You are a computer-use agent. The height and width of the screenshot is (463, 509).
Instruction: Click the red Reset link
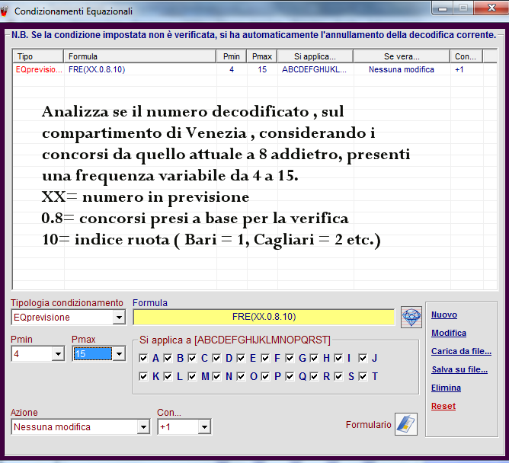click(443, 406)
